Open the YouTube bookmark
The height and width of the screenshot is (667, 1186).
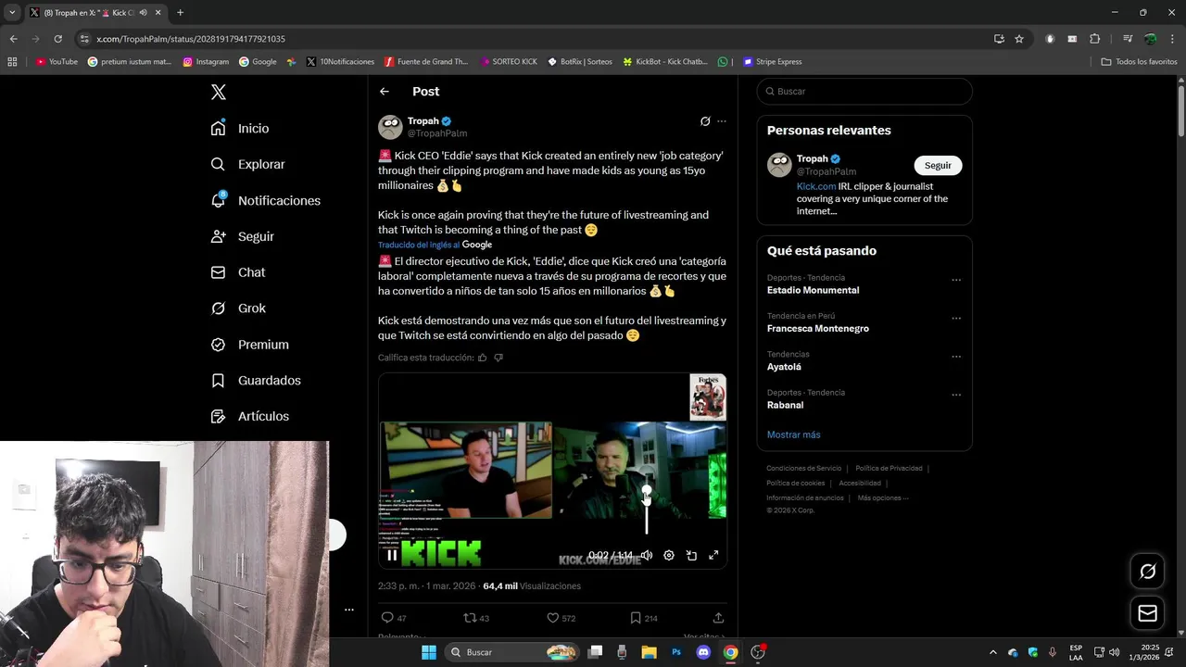pyautogui.click(x=57, y=62)
